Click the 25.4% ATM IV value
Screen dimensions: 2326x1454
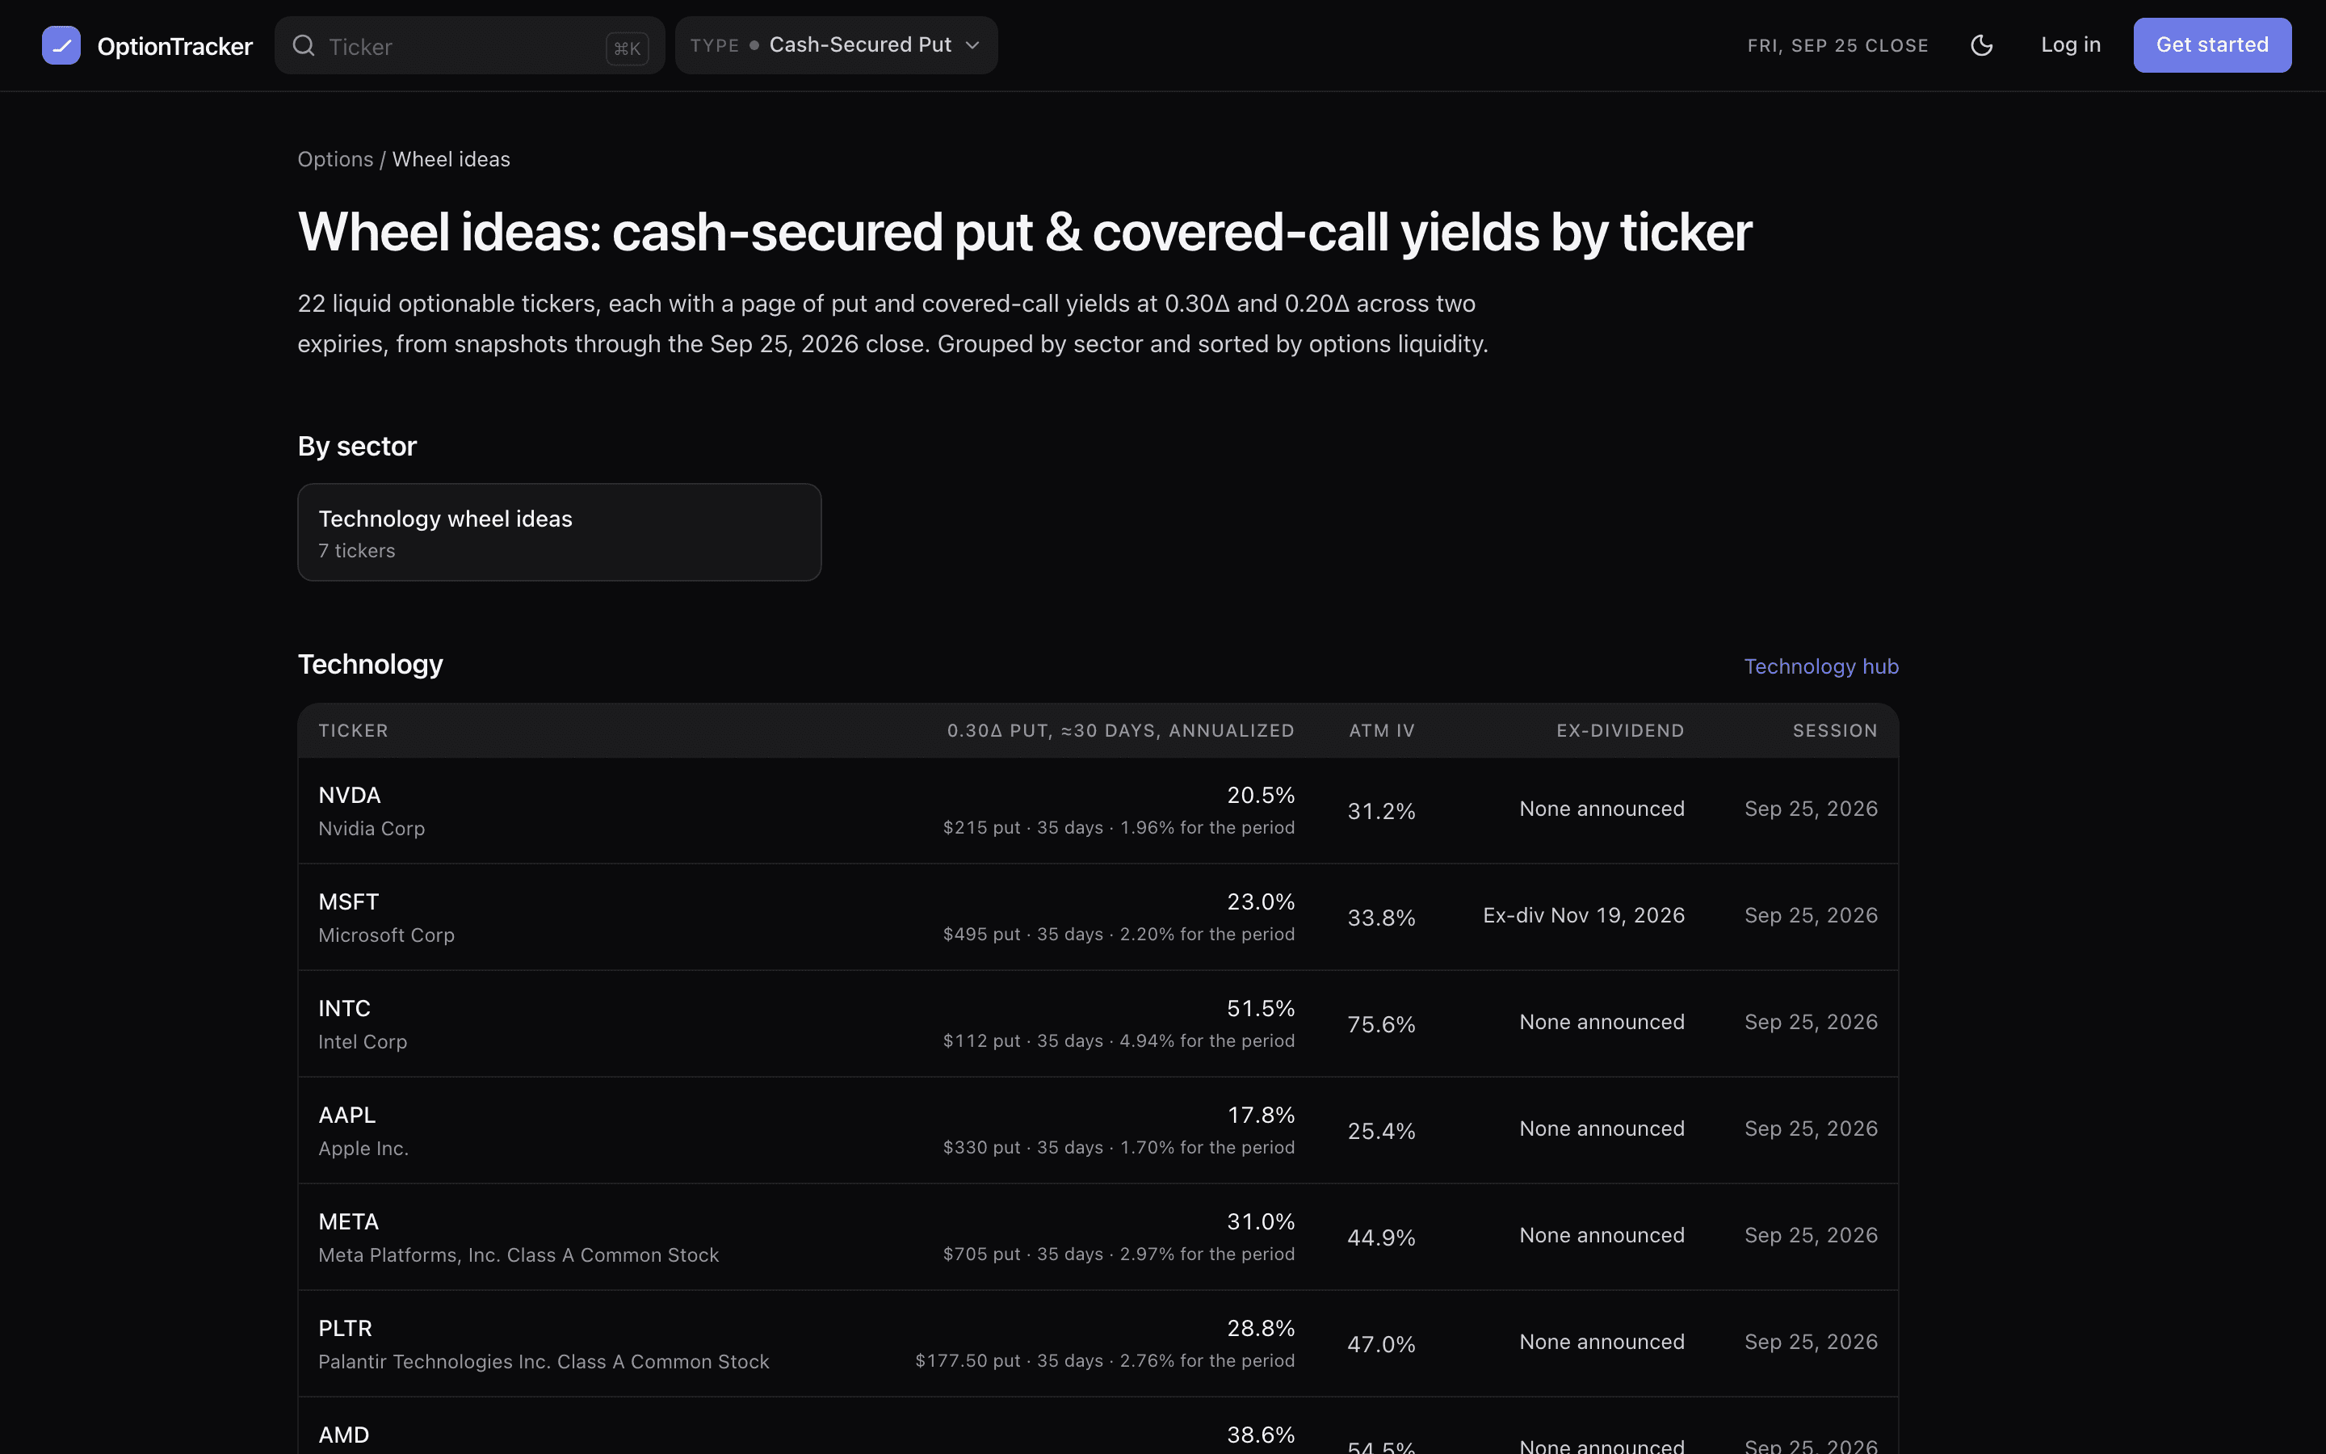click(1381, 1131)
